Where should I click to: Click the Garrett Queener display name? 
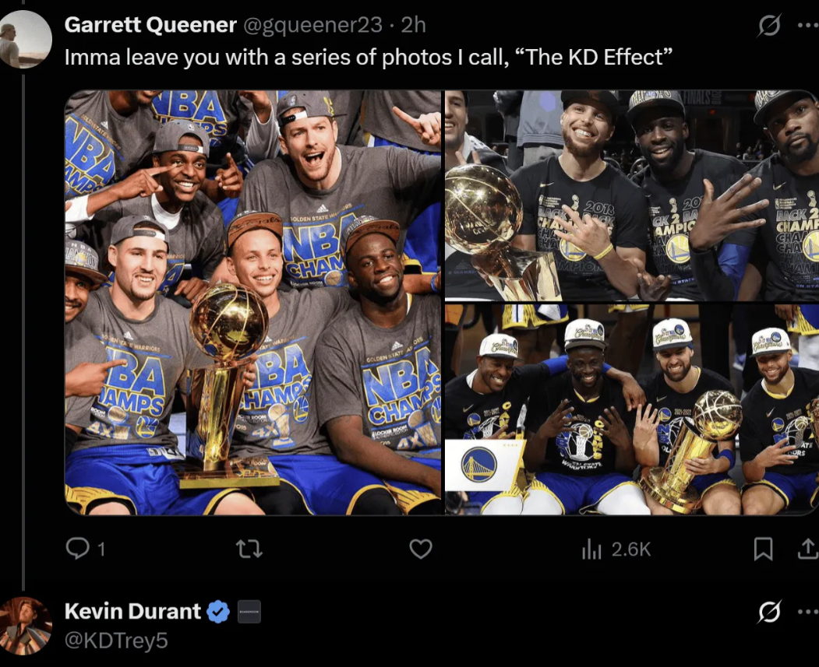point(150,26)
